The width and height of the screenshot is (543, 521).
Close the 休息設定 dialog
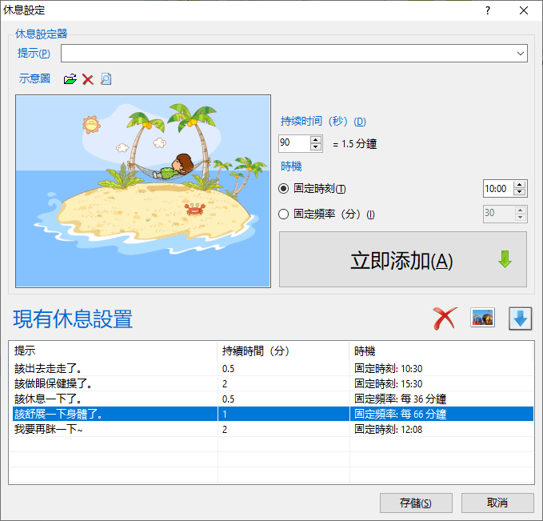[524, 10]
